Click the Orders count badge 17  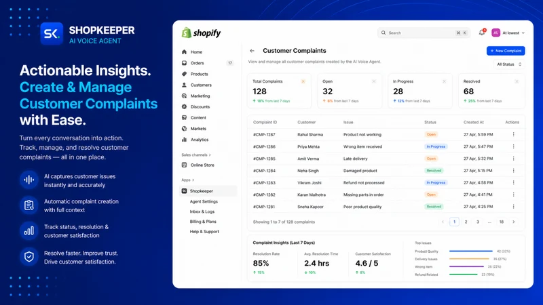click(x=230, y=63)
